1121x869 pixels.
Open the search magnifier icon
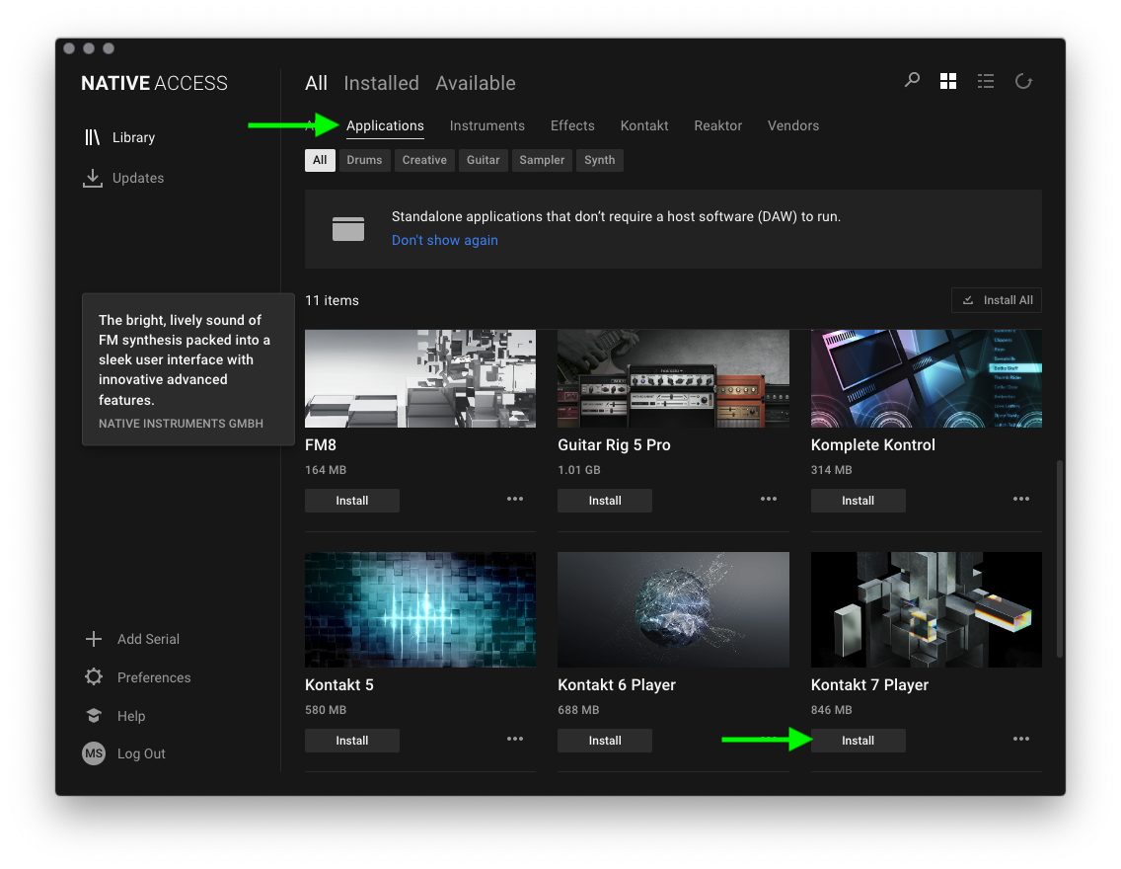pyautogui.click(x=912, y=80)
